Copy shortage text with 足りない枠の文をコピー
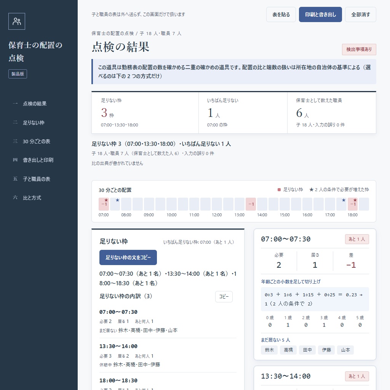390x390 pixels. [128, 257]
